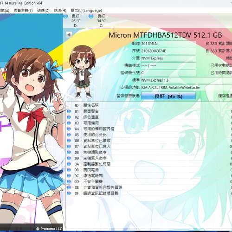232x232 pixels.
Task: Click the 韌體 firmware label
Action: (136, 44)
